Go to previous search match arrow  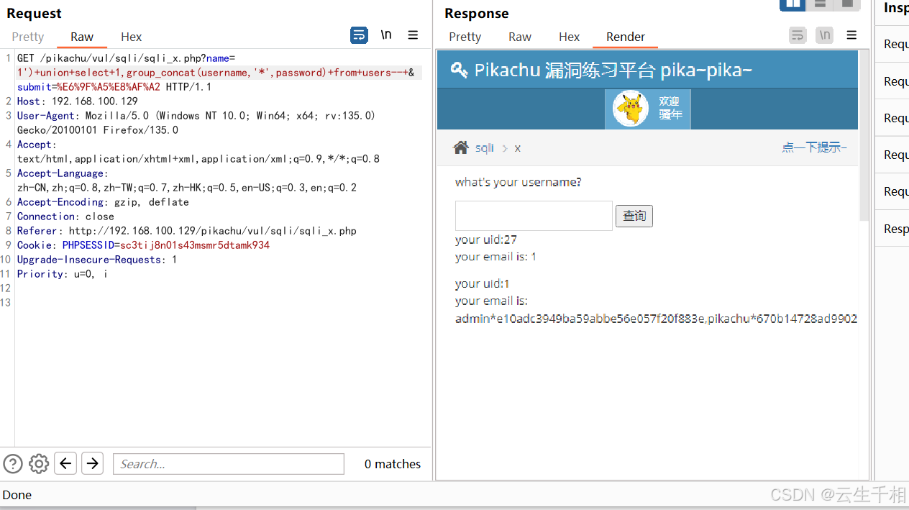pos(65,463)
